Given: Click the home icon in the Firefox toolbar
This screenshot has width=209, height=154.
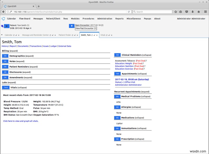Looking at the screenshot, I should click(x=199, y=12).
